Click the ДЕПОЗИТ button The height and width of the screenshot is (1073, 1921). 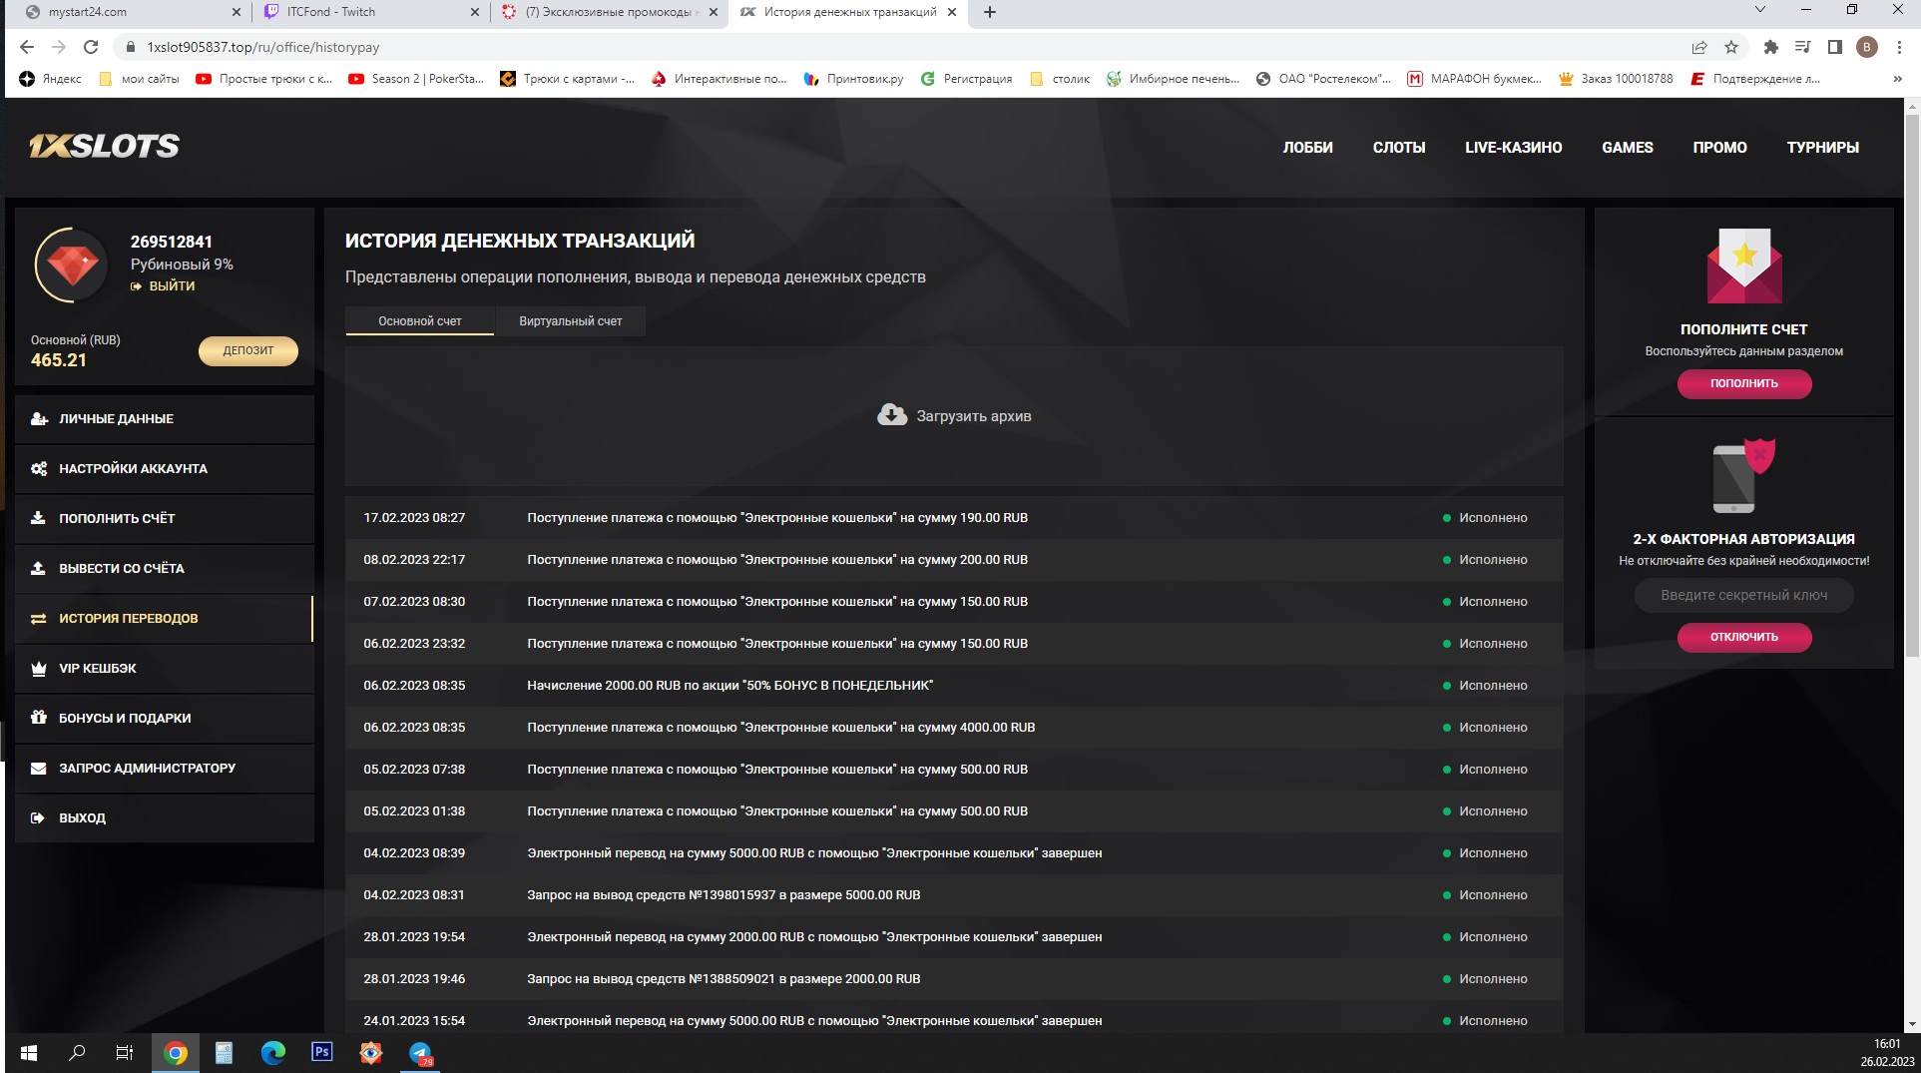point(247,350)
